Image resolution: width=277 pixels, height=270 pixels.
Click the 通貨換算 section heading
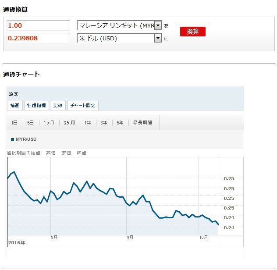click(x=15, y=10)
